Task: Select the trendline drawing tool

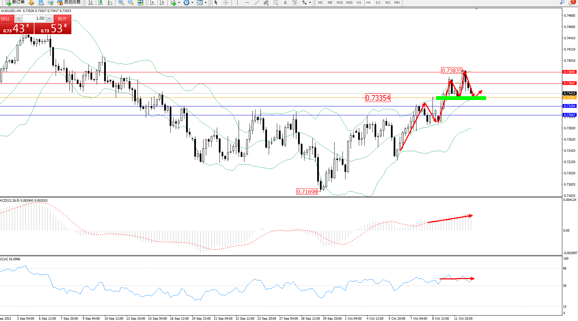Action: 257,3
